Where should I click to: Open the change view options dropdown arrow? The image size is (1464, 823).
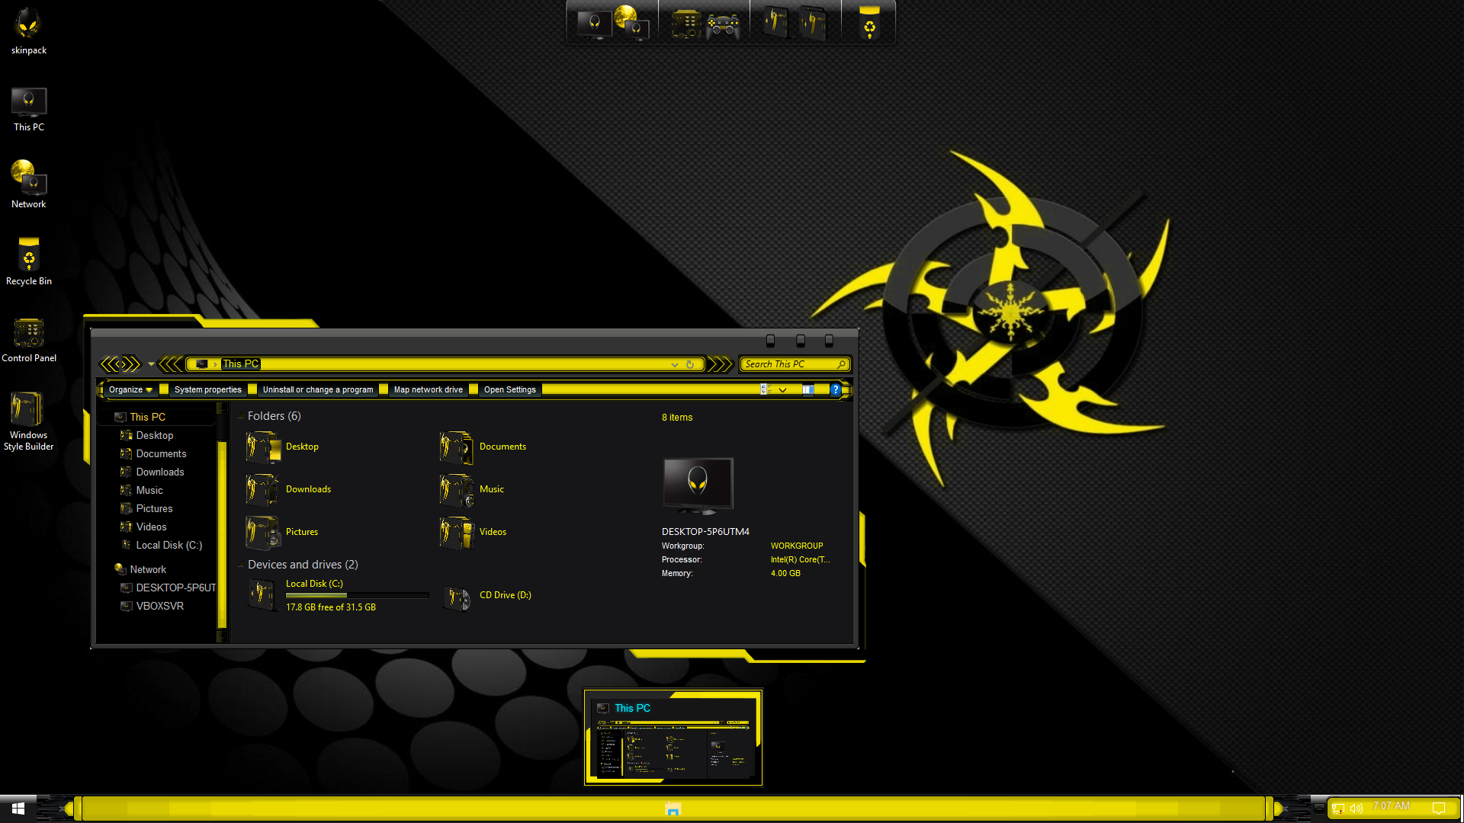point(782,389)
